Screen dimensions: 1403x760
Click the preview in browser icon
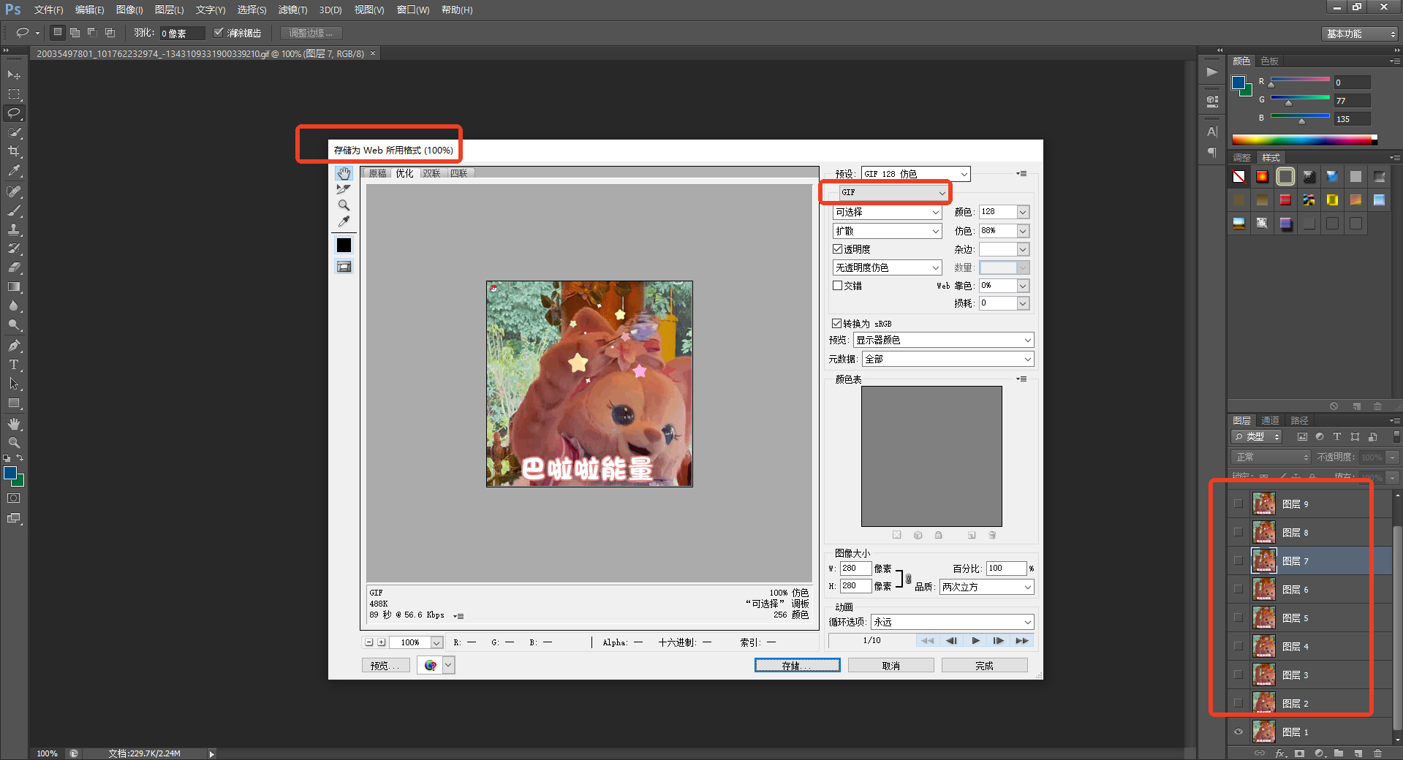[x=430, y=665]
